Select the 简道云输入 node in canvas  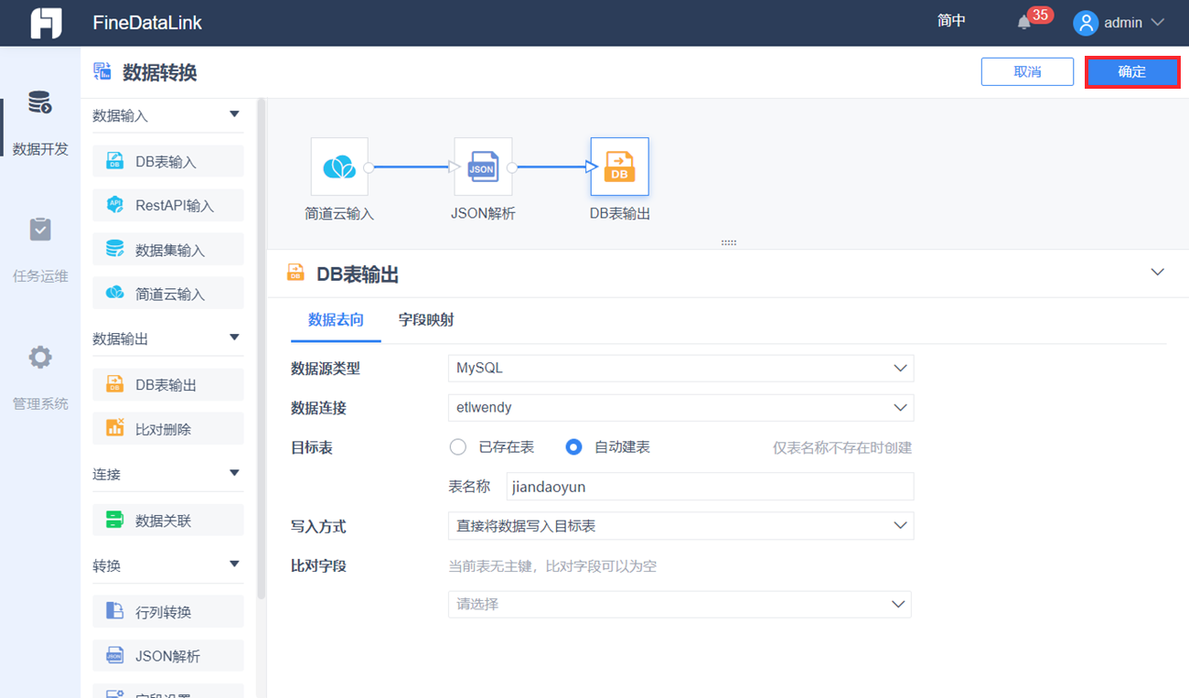click(339, 166)
